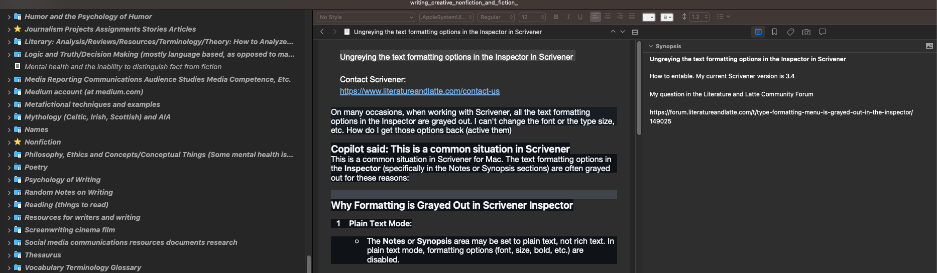
Task: Toggle underline formatting in format bar
Action: pyautogui.click(x=580, y=17)
